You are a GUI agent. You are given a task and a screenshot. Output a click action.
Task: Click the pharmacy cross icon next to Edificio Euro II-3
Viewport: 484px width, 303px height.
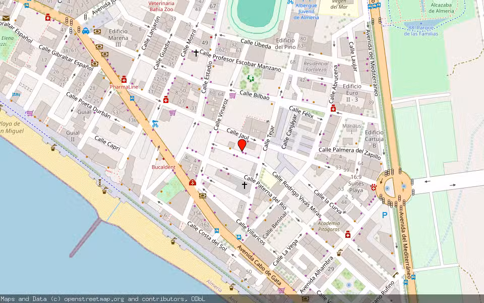coord(333,110)
